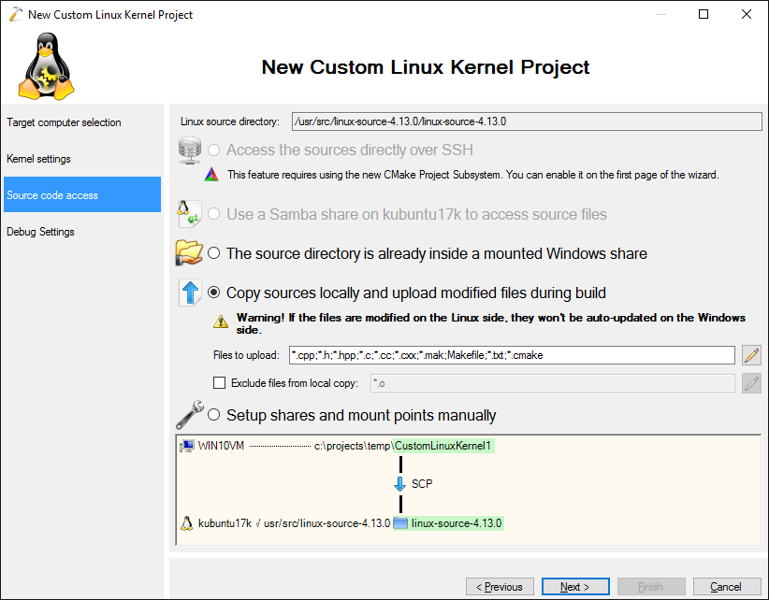The height and width of the screenshot is (600, 769).
Task: Click the SCP down arrow in diagram
Action: (400, 484)
